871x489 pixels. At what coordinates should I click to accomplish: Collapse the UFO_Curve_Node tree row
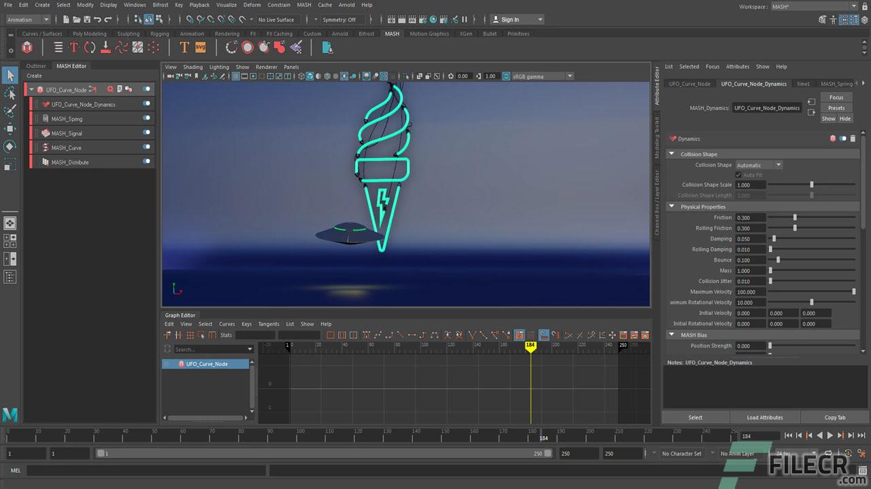point(31,90)
